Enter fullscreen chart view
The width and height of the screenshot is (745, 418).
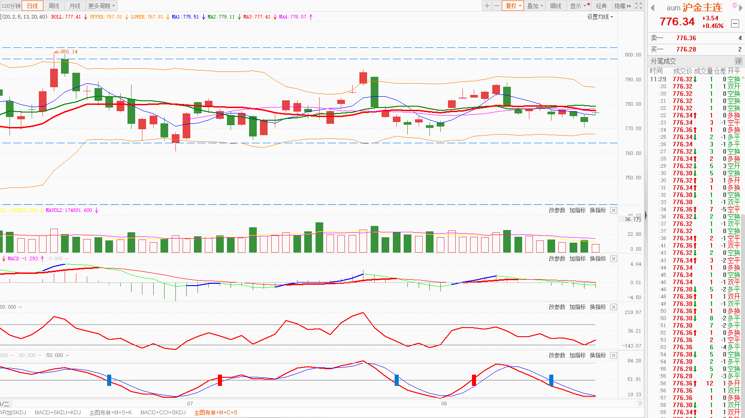point(638,6)
